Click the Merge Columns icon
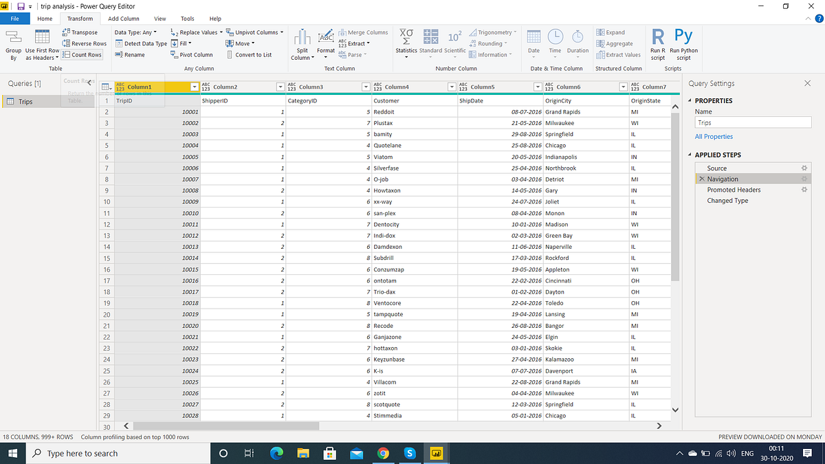 pyautogui.click(x=364, y=32)
